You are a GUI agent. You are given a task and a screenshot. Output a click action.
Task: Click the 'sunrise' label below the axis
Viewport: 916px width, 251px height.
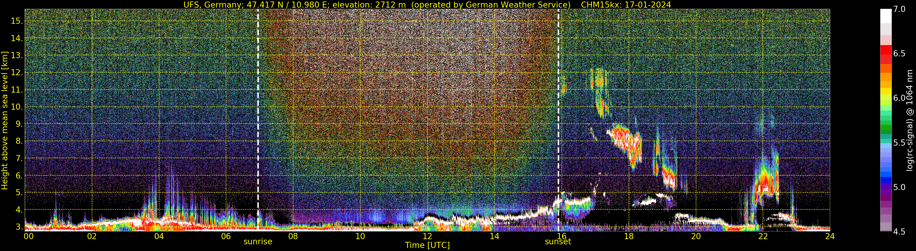[258, 242]
